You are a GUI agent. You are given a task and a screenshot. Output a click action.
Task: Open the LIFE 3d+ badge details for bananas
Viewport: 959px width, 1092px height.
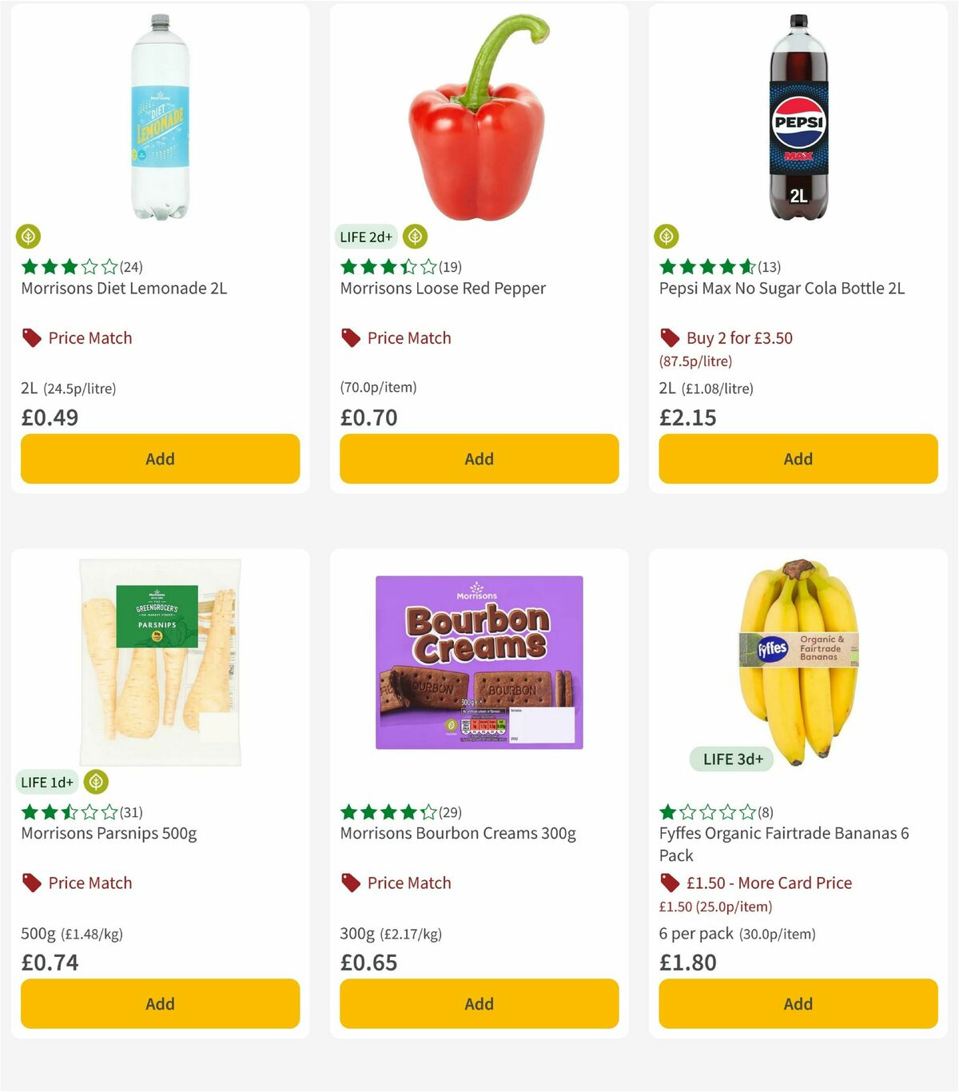click(731, 759)
